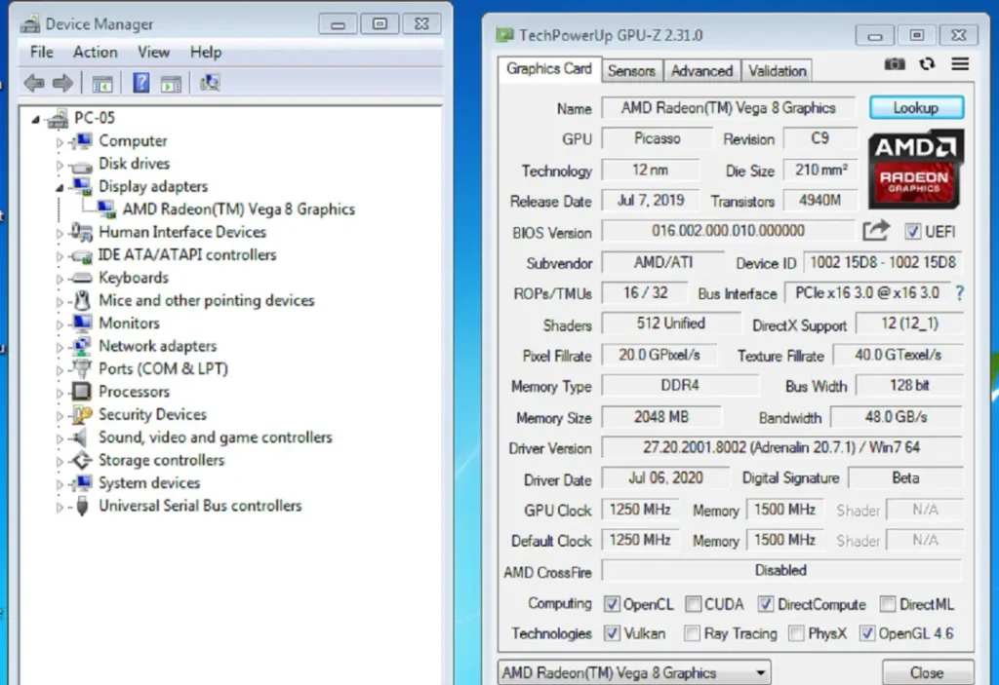Image resolution: width=999 pixels, height=685 pixels.
Task: Open Device Manager Help icon
Action: coord(142,83)
